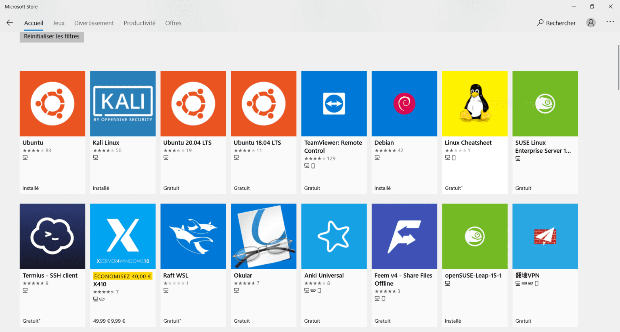The width and height of the screenshot is (620, 332).
Task: Open the Rechercher search control
Action: click(x=556, y=23)
